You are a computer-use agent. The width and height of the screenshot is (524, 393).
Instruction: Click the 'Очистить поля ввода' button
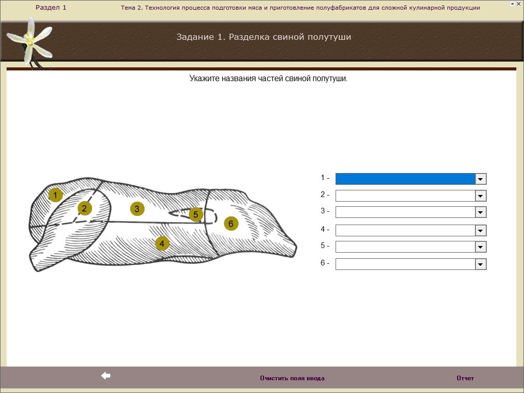292,378
